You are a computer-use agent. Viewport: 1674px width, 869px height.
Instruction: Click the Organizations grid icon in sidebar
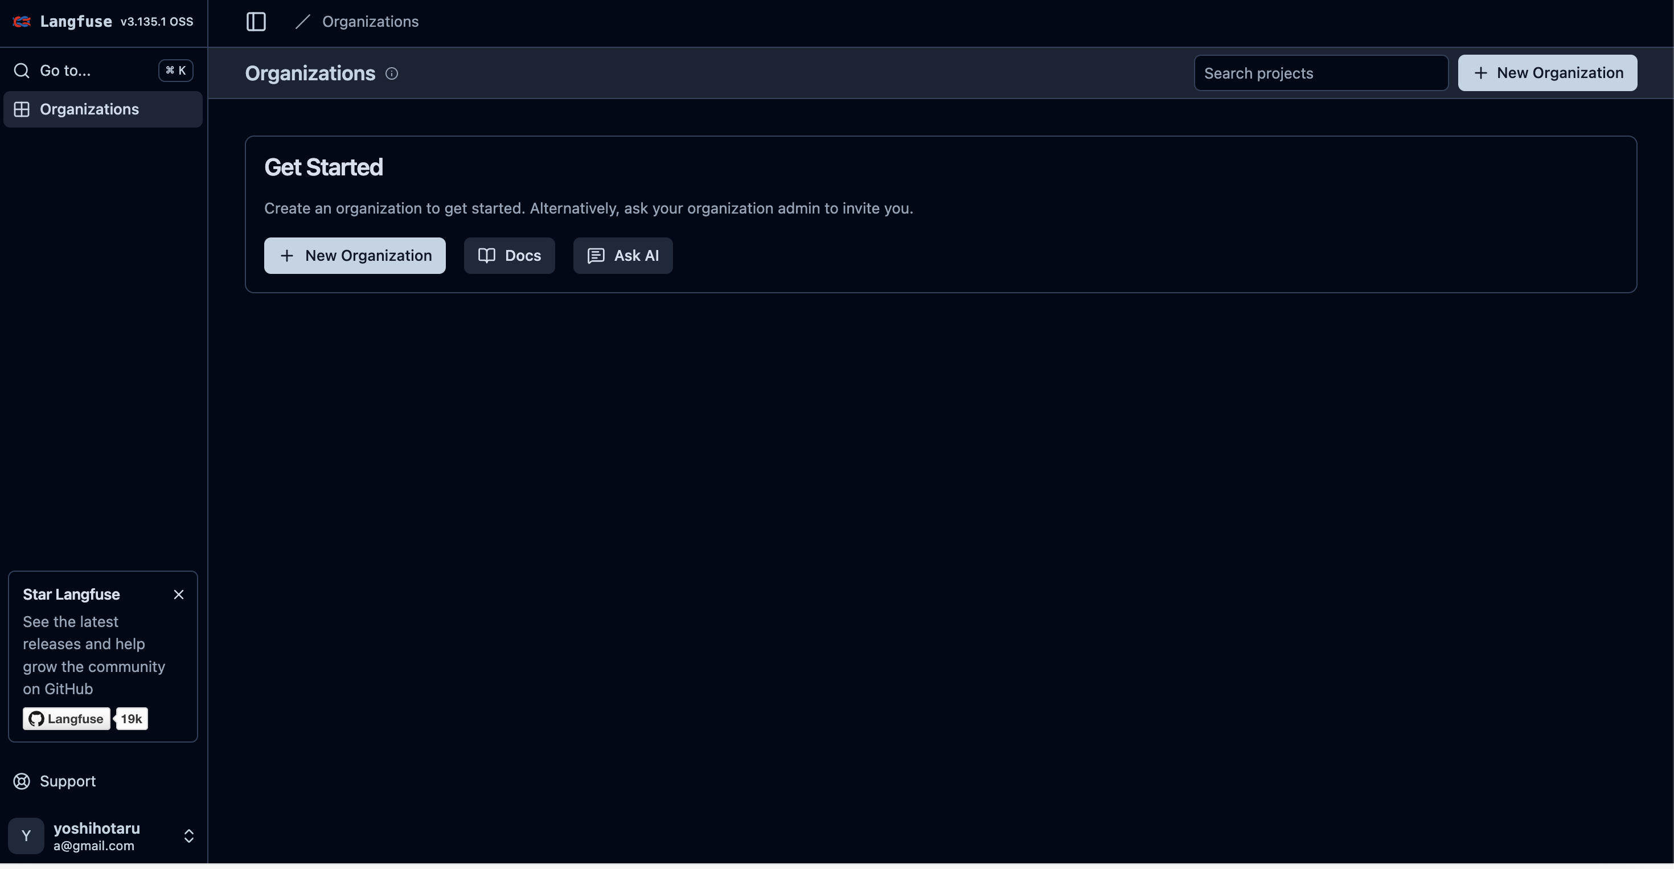pos(22,109)
